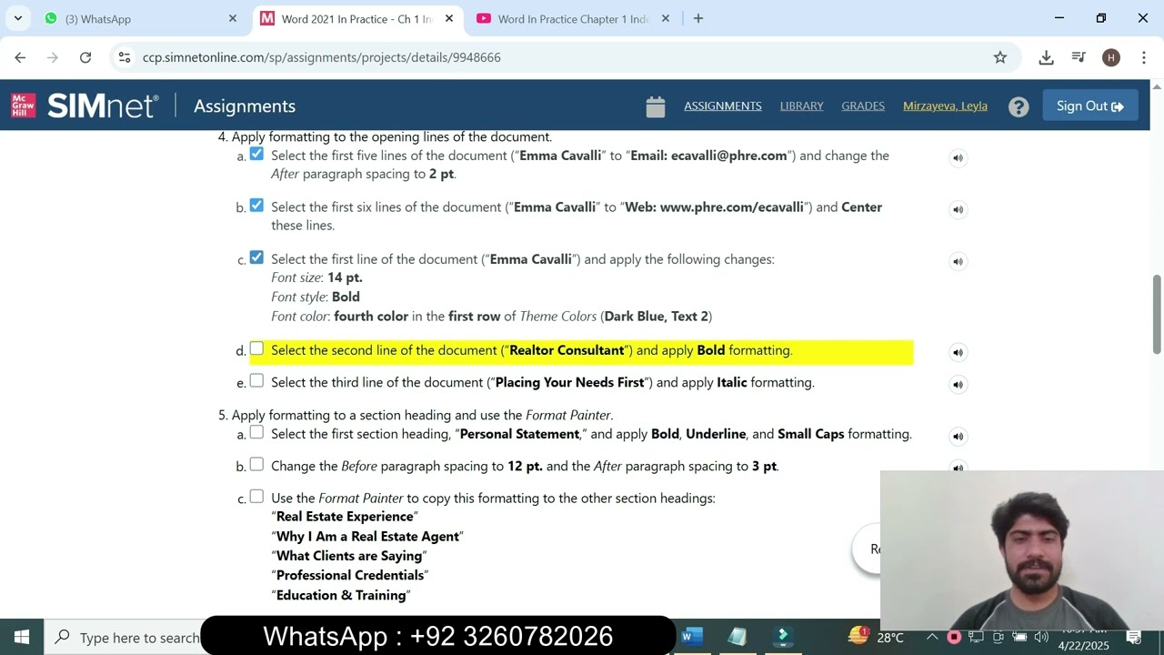Click the webcam video overlay
1164x655 pixels.
pos(1022,549)
